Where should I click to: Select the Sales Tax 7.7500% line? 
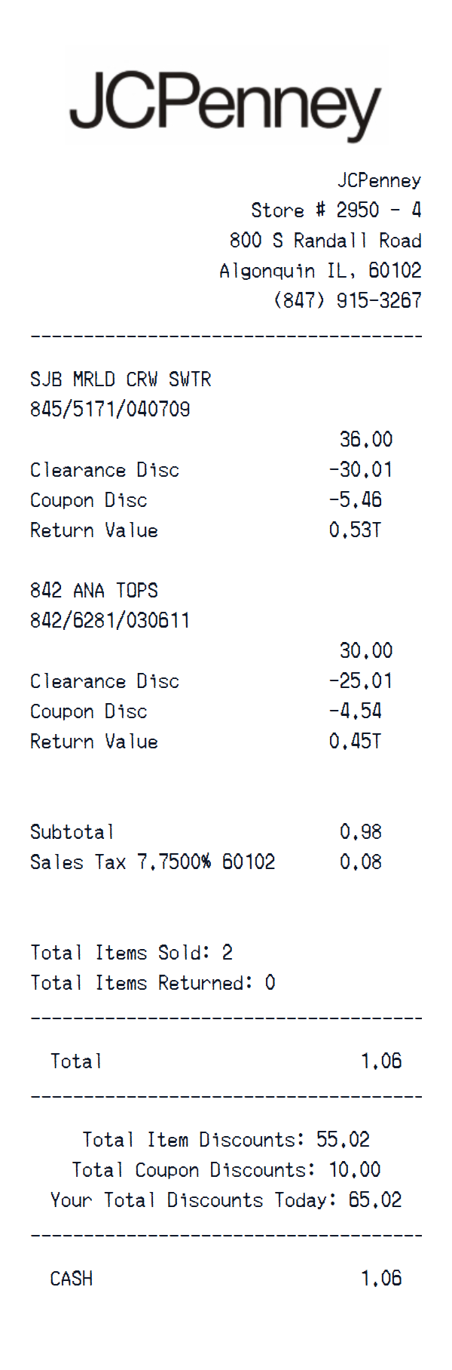click(x=152, y=862)
